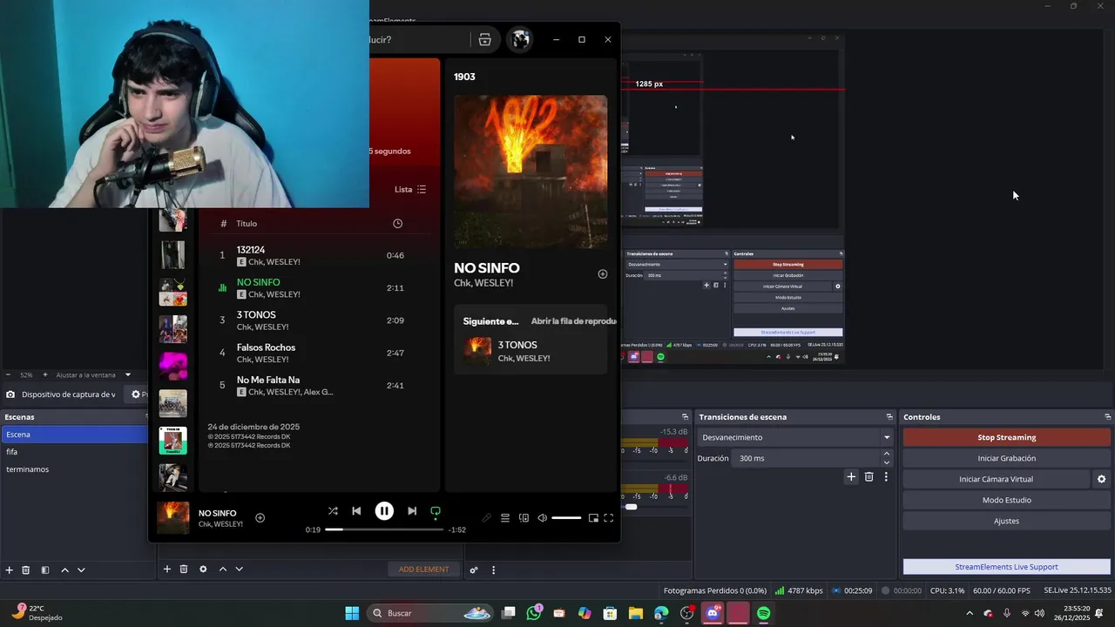Play the Falsos Rochos track
This screenshot has height=627, width=1115.
pos(320,353)
